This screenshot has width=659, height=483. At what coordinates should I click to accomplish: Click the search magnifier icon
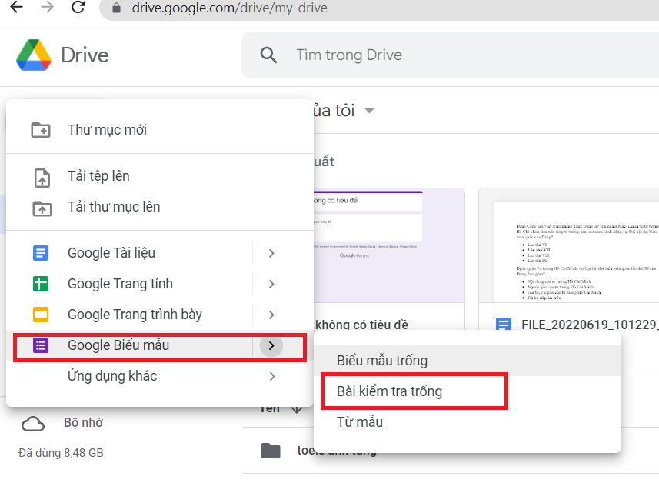pos(268,55)
